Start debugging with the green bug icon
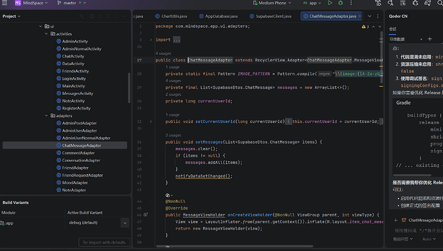Screen dimensions: 443x251 click(340, 3)
